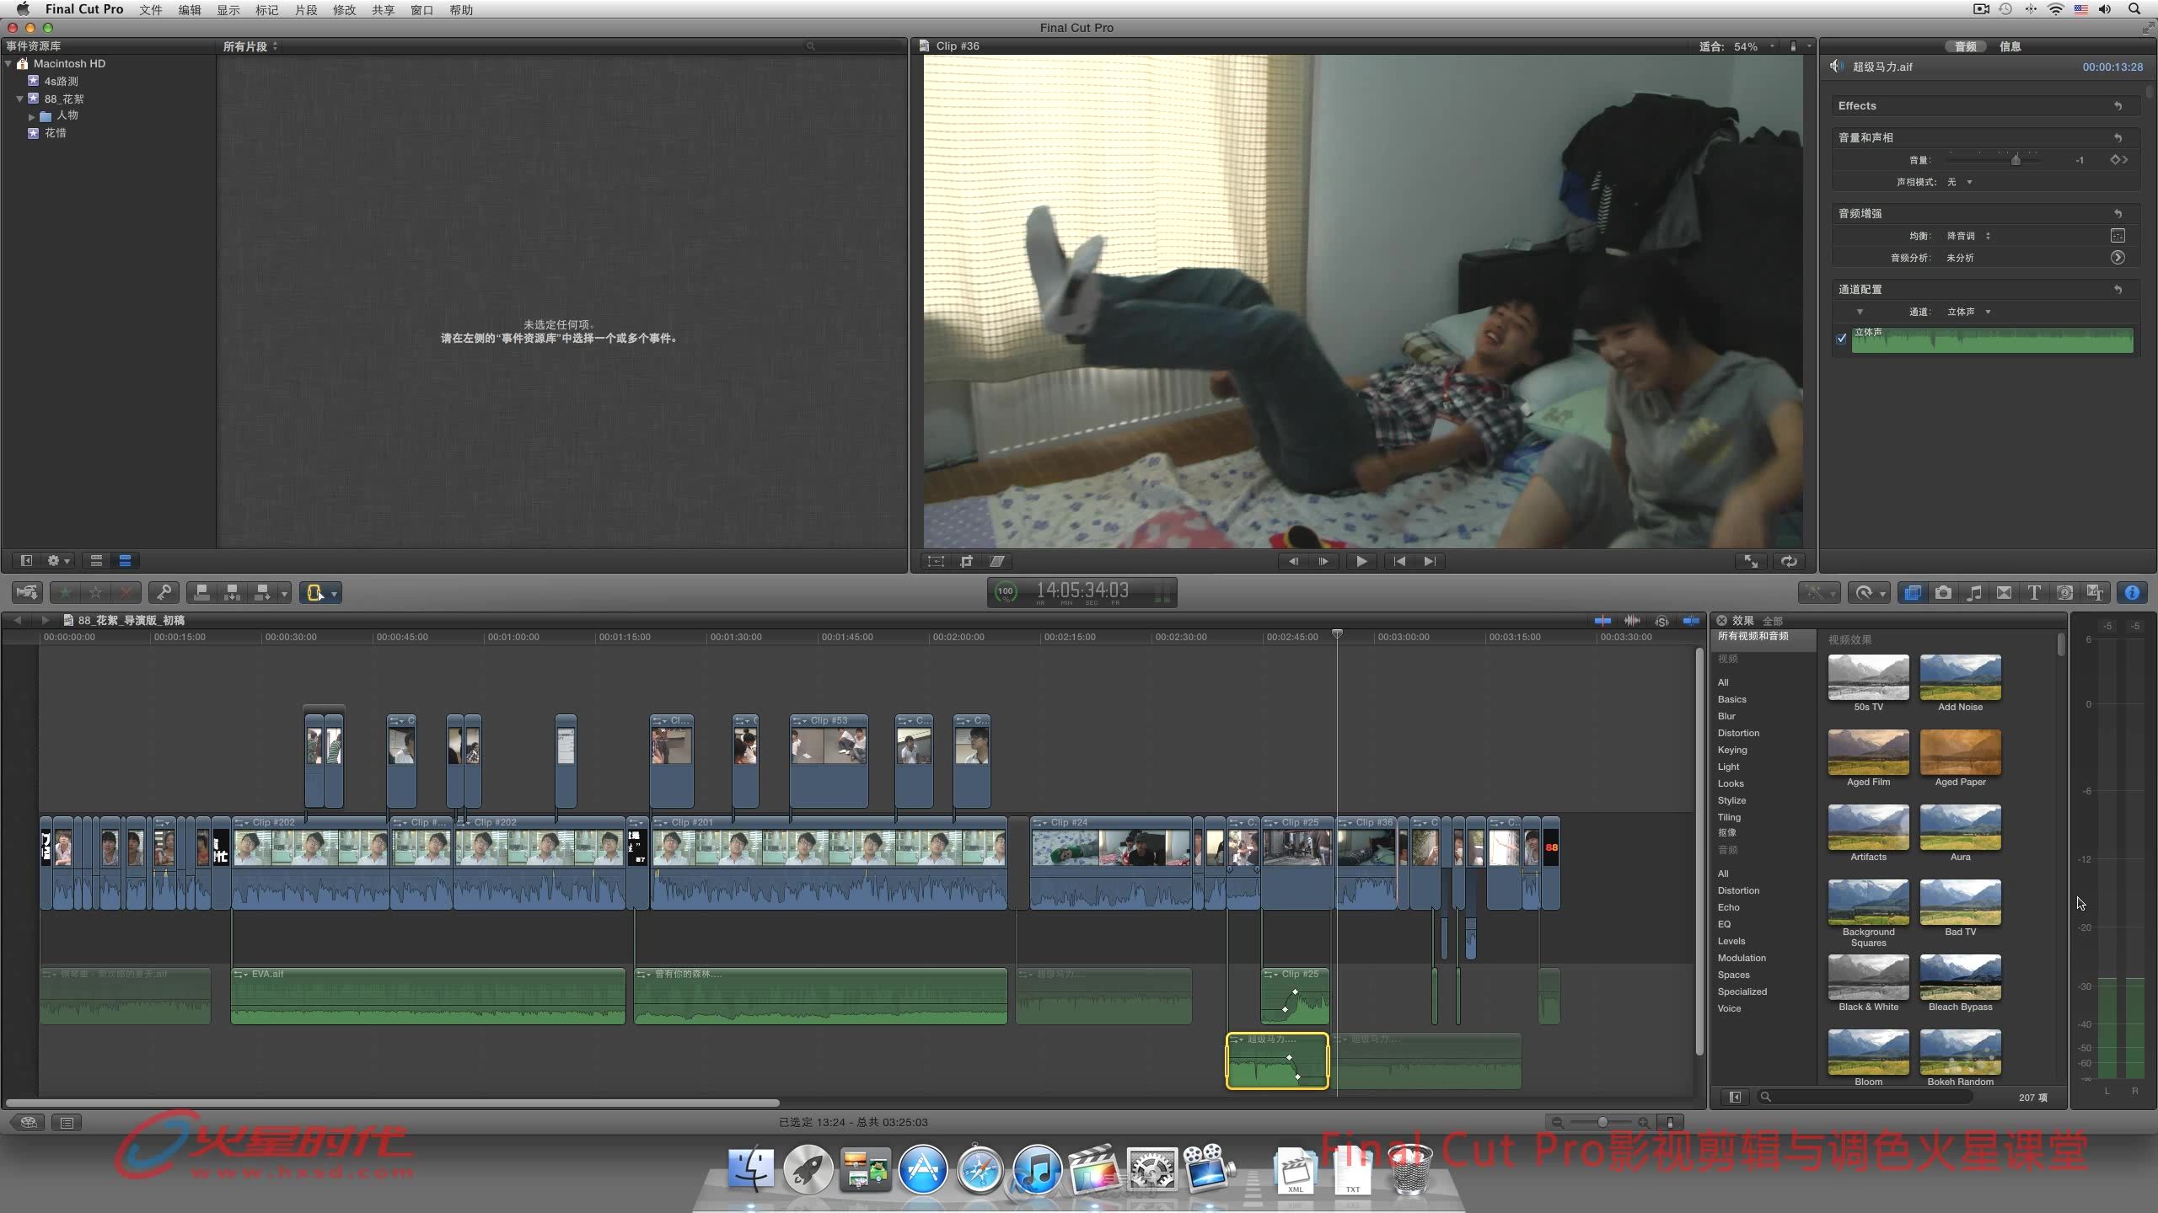The image size is (2158, 1213).
Task: Open the 编辑 menu
Action: coord(190,10)
